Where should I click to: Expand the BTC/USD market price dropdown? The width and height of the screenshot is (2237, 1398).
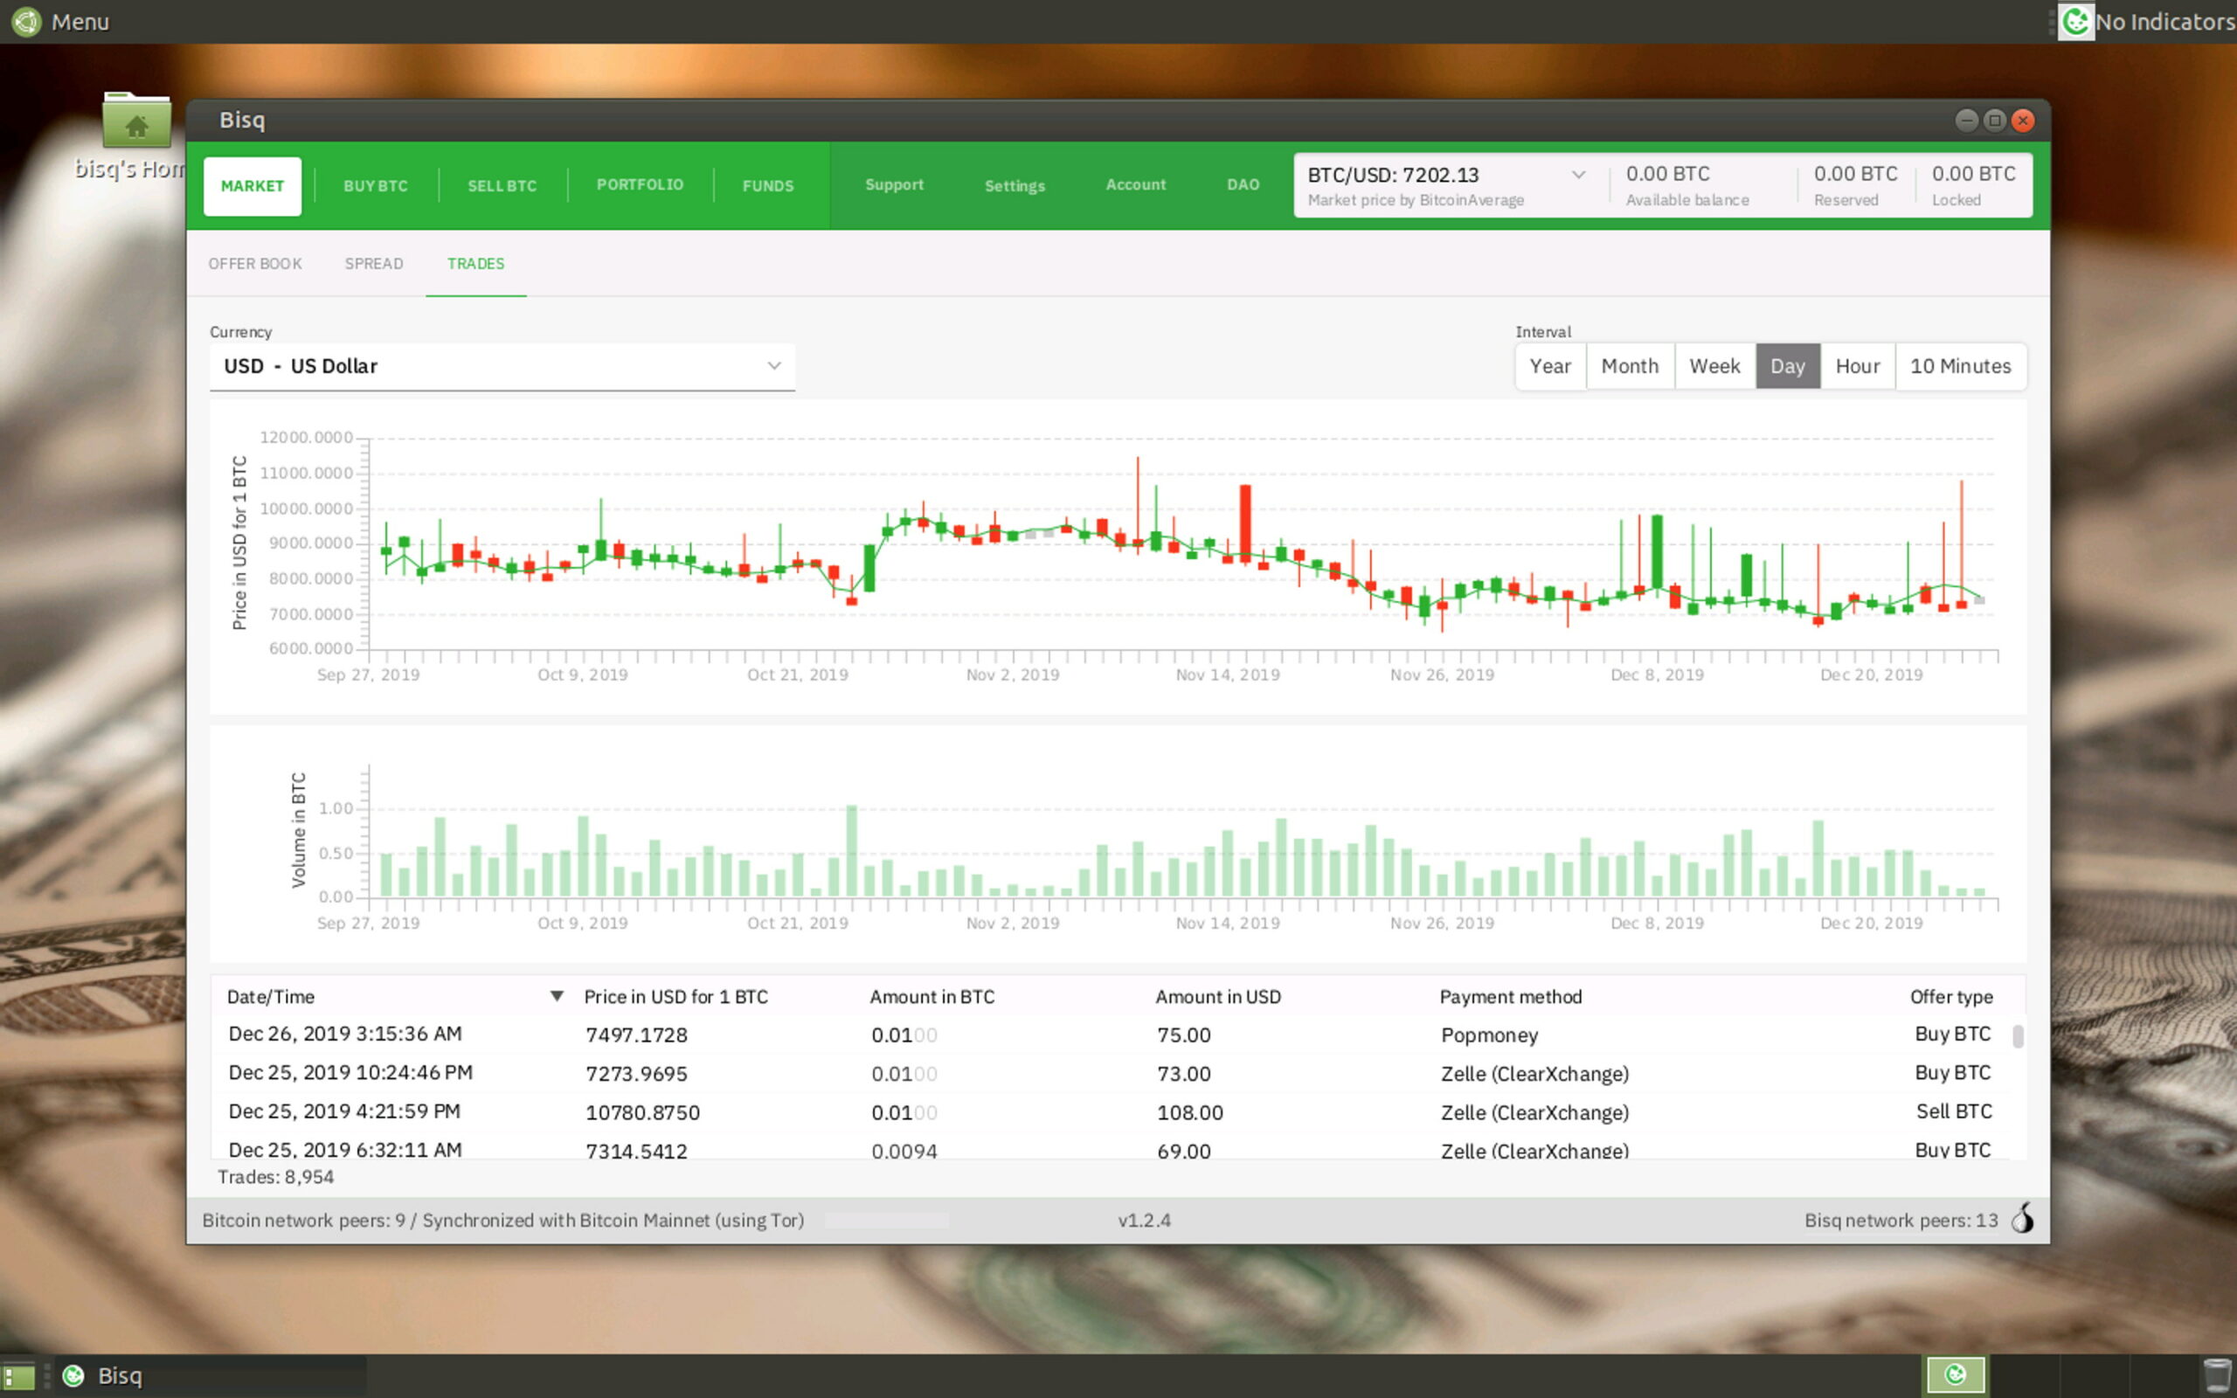[1578, 174]
